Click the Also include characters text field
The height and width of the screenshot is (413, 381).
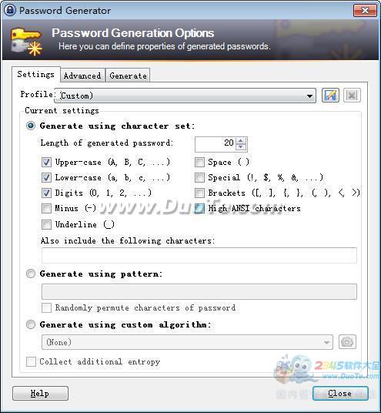coord(199,255)
